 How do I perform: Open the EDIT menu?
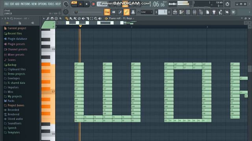12,4
